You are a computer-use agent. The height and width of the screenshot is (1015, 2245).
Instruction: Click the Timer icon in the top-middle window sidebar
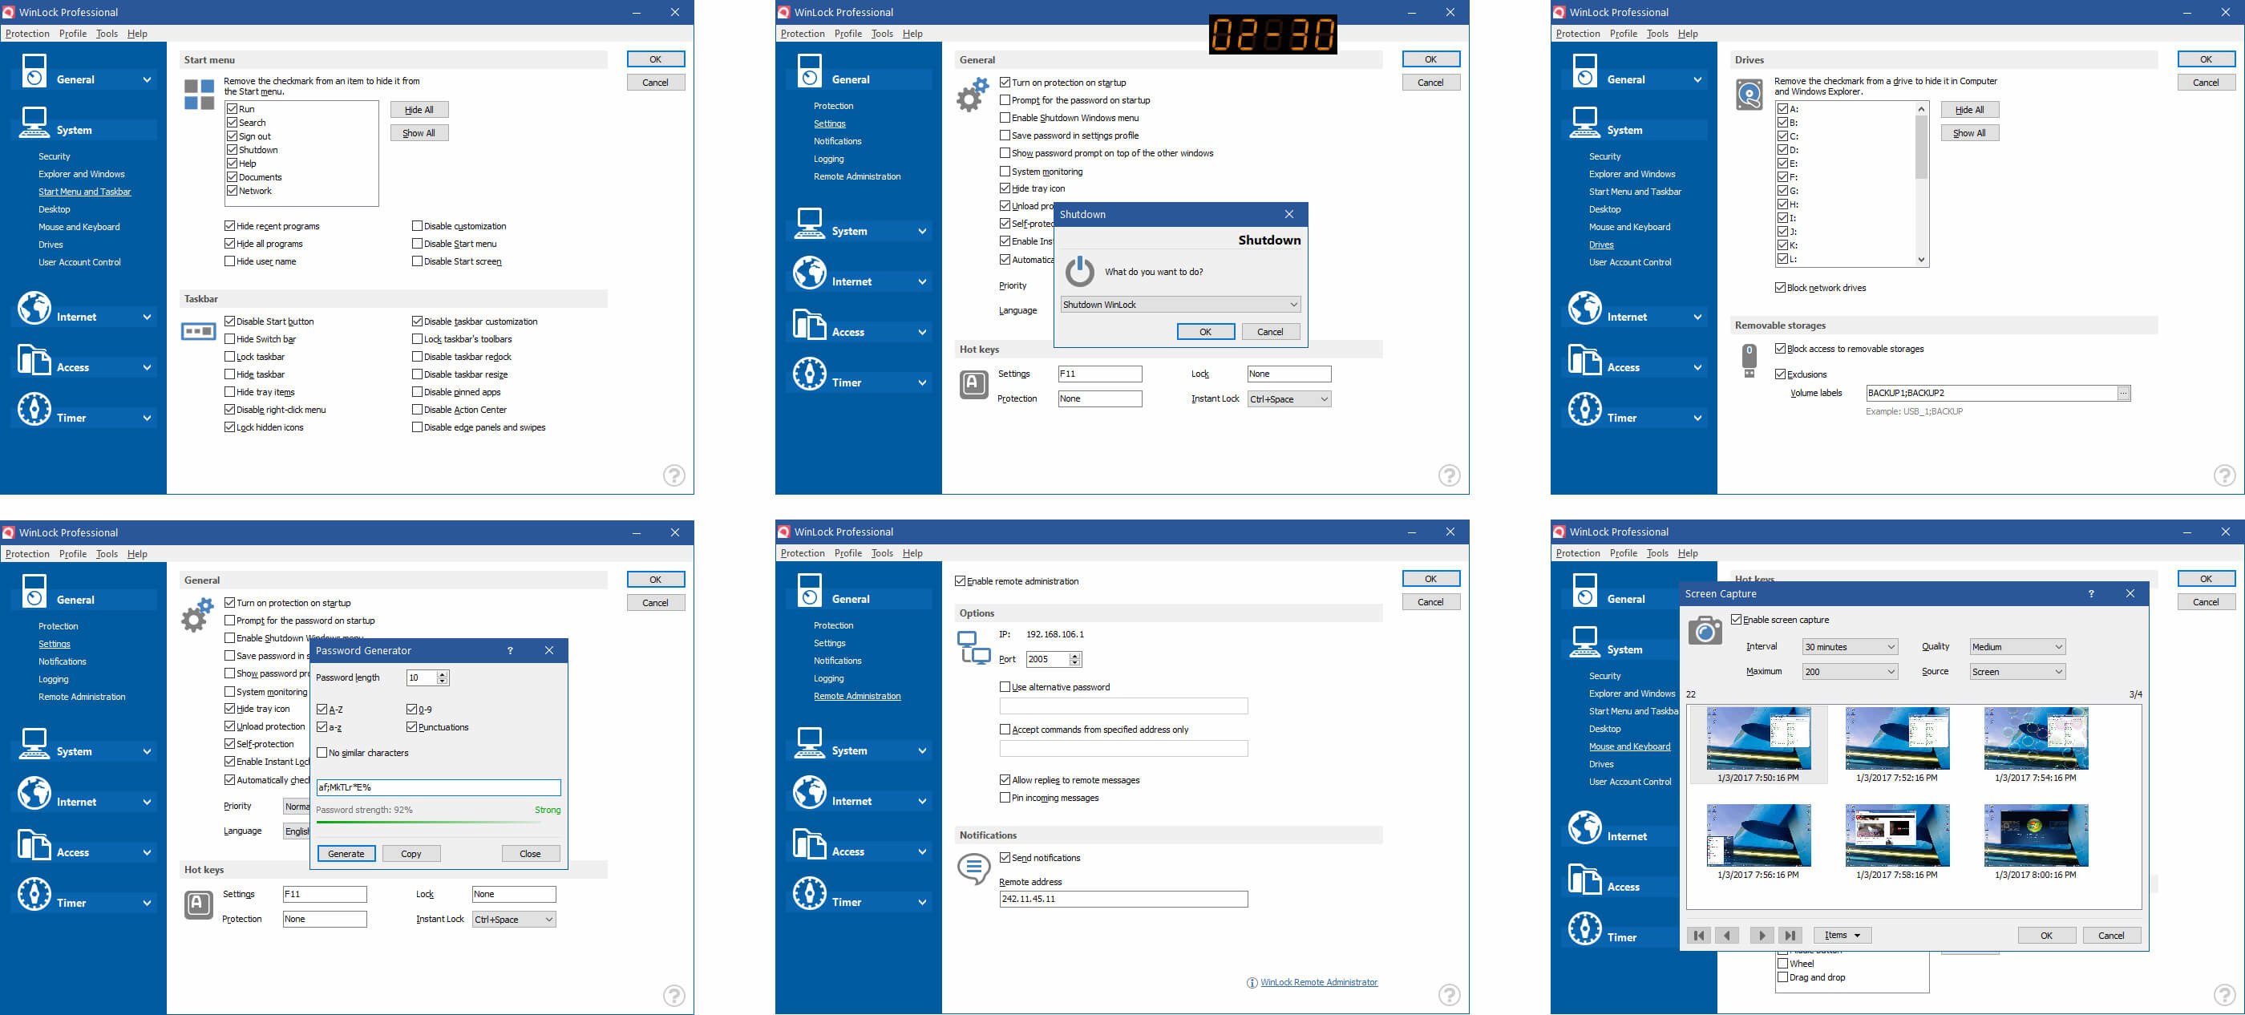tap(810, 374)
